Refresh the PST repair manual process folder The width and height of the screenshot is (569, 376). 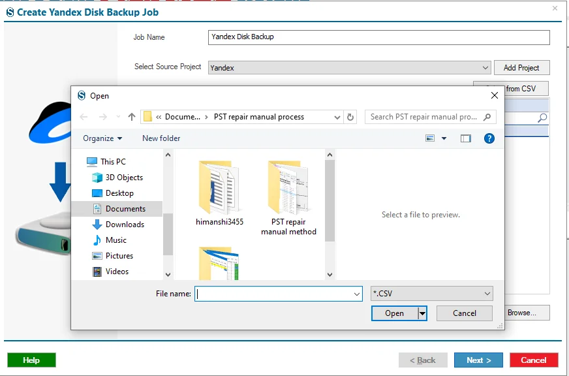[x=350, y=117]
